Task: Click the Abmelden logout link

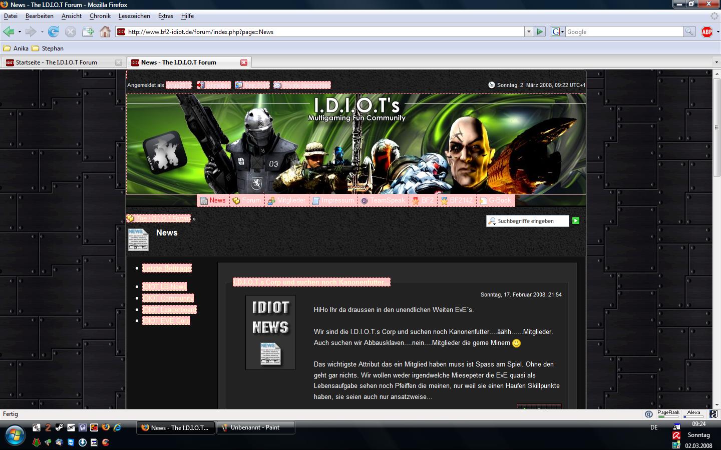Action: 214,85
